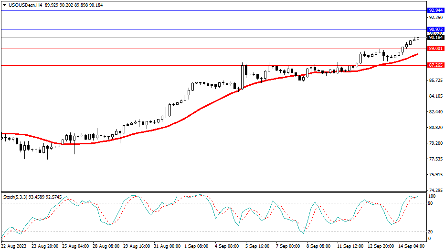The image size is (445, 251).
Task: Open the chart menu triangle beside USOUSDecn
Action: [4, 5]
